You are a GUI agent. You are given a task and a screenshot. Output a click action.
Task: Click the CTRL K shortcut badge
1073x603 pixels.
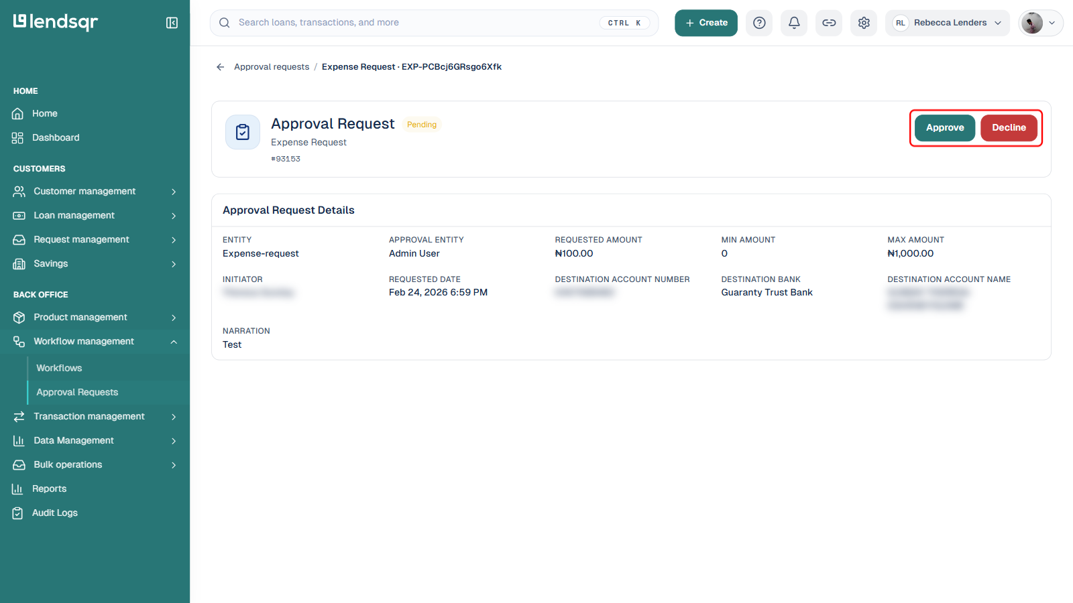(624, 23)
